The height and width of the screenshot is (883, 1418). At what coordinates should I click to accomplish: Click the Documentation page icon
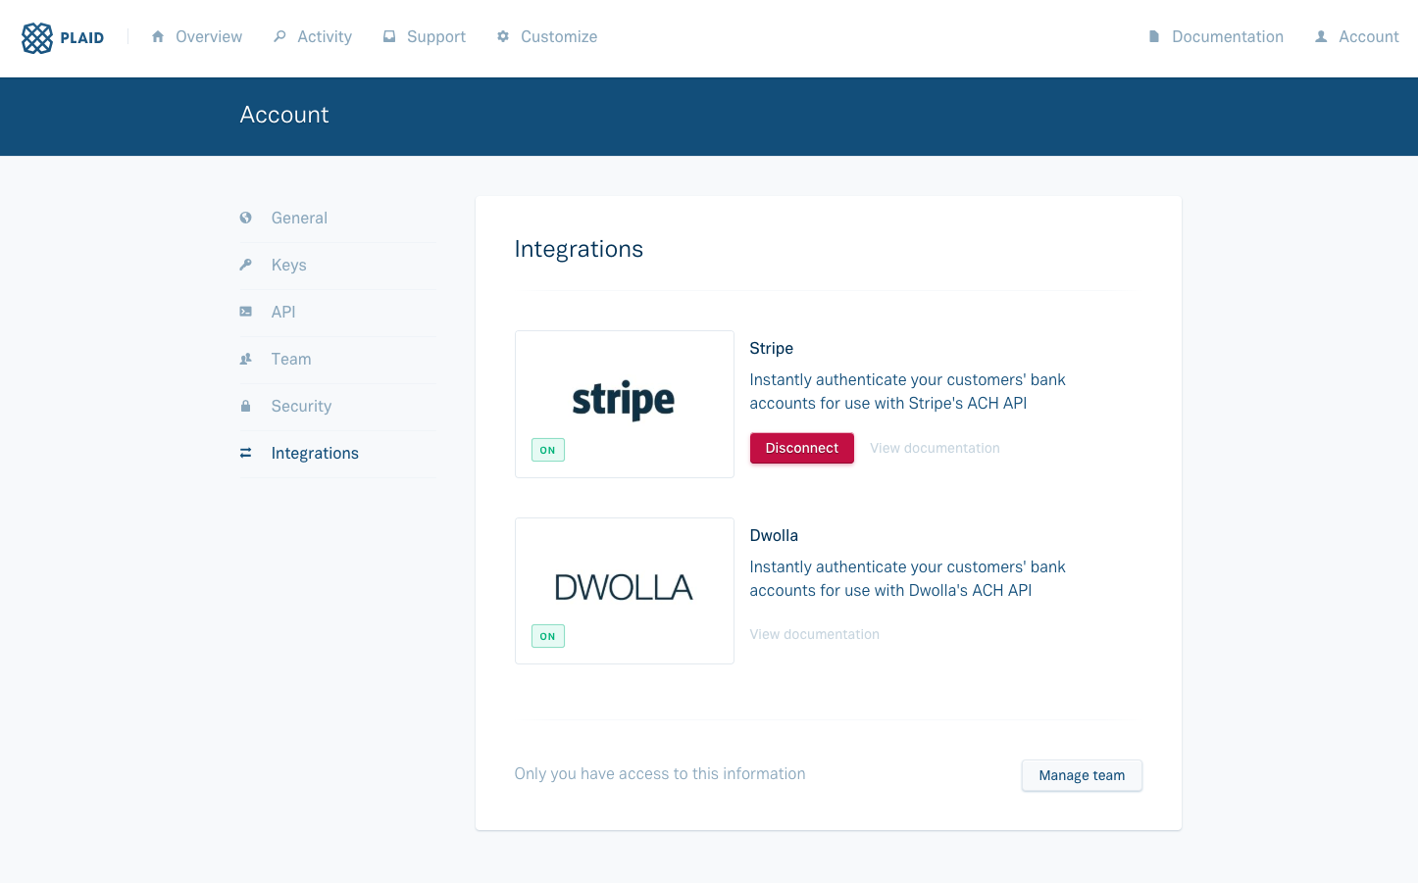pos(1152,35)
